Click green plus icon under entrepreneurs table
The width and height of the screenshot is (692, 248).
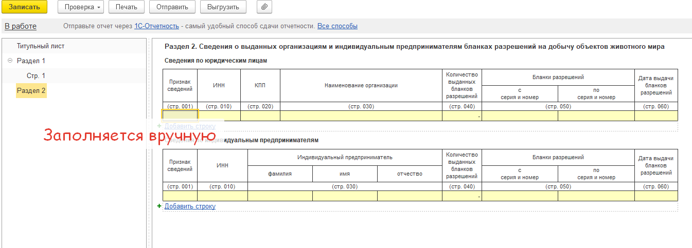click(159, 206)
